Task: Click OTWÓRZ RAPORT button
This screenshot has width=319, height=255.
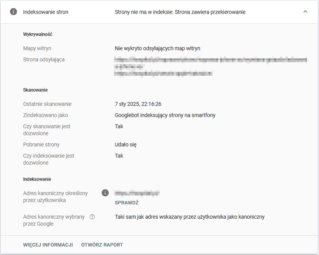Action: coord(102,245)
